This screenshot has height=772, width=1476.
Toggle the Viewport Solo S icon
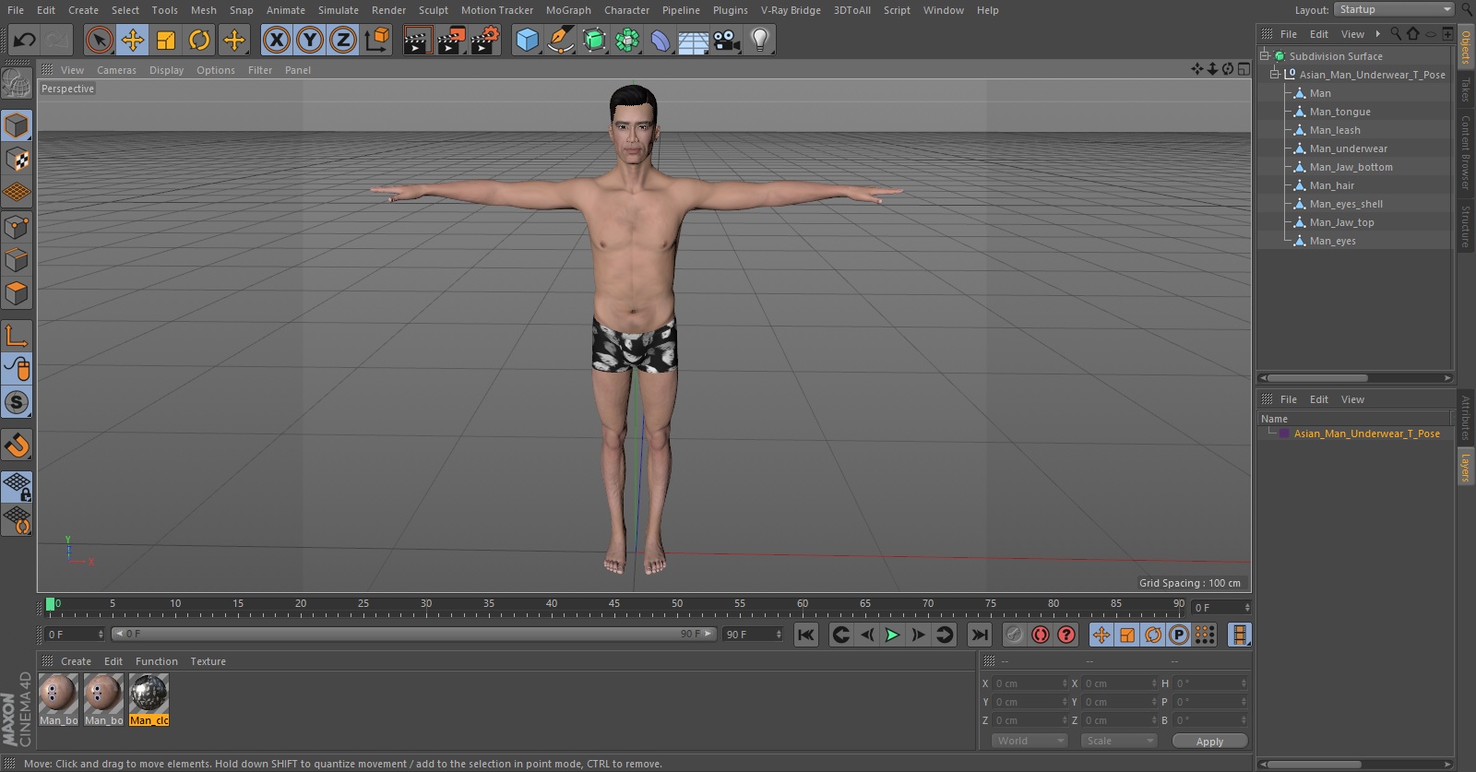pos(17,402)
